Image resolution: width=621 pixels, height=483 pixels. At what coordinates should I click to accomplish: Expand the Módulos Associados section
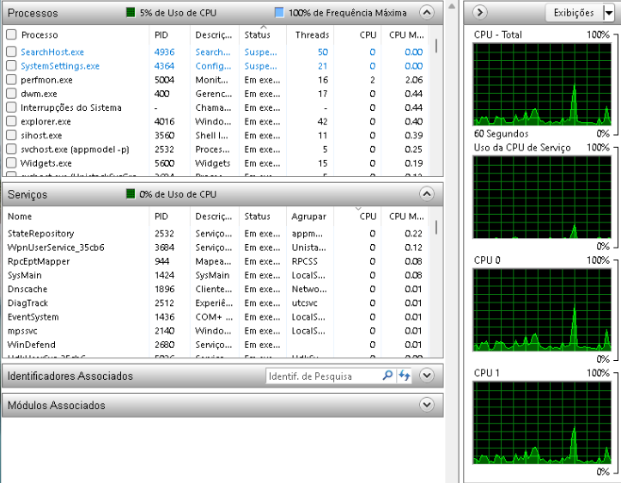426,405
